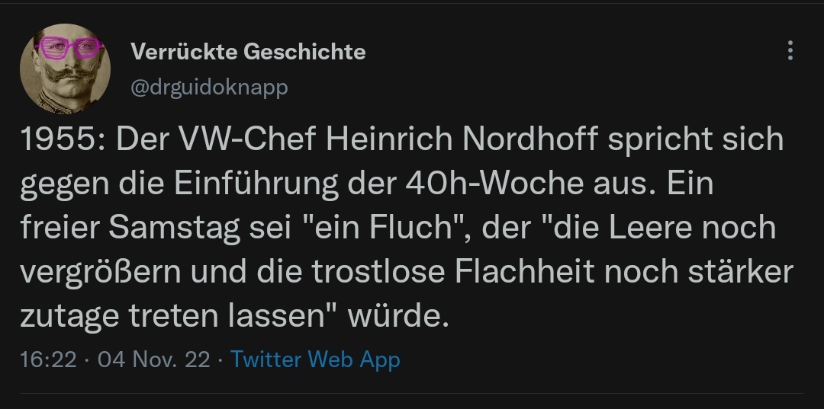Open the Verrückte Geschichte display name
This screenshot has width=824, height=409.
click(248, 52)
